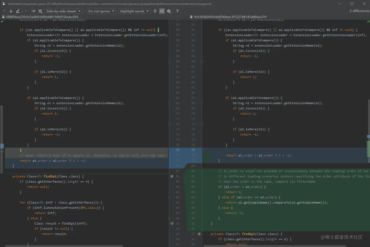Click the @ gutter icon at line 82
This screenshot has height=247, width=370.
coord(172,176)
